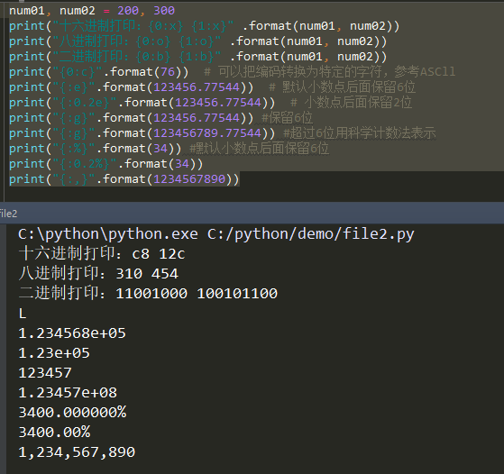Click the comment '超过6位用科学计数法表示'
504x474 pixels.
point(360,133)
